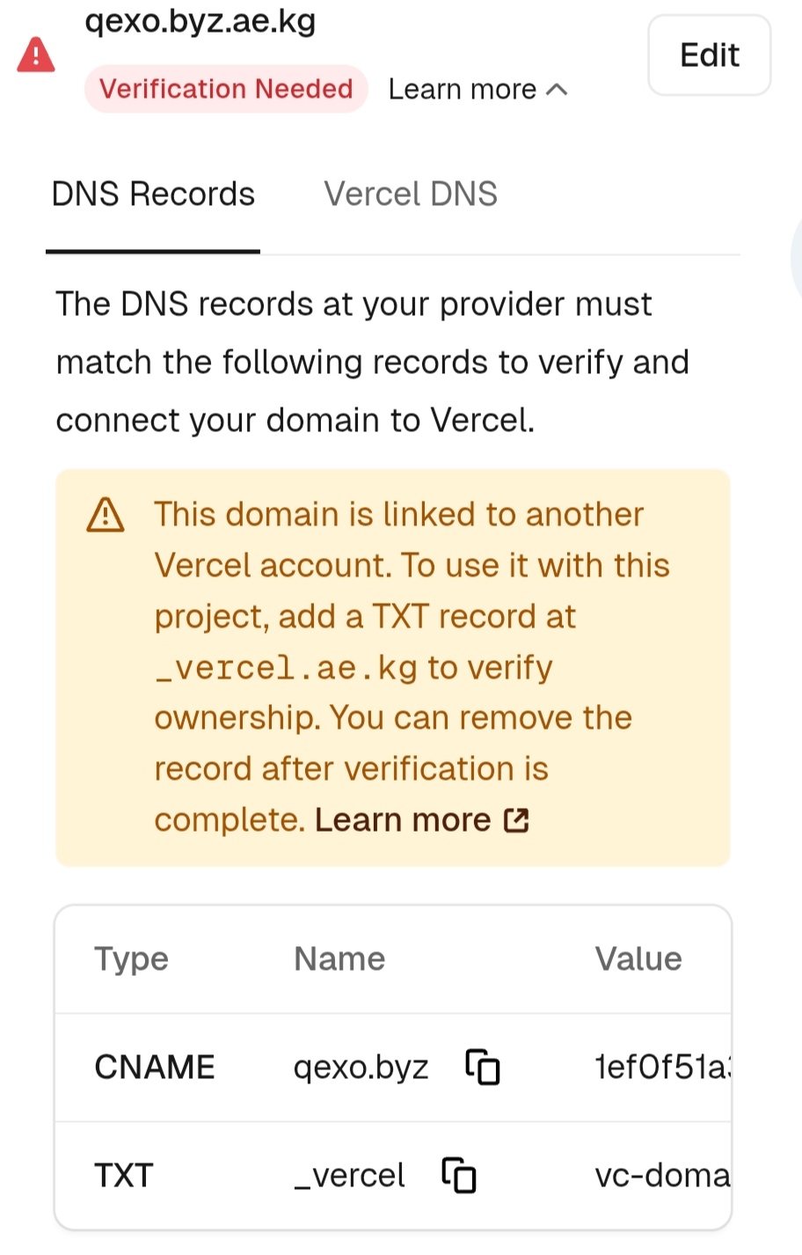
Task: Select the TXT type cell
Action: point(124,1175)
